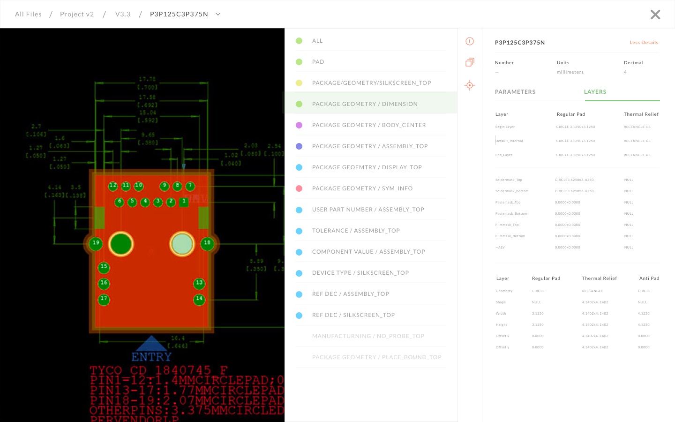Toggle SILKSCREEN_TOP geometry layer dot
Viewport: 675px width, 422px height.
[299, 83]
